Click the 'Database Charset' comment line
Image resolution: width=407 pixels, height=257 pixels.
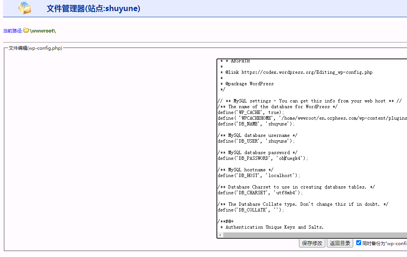(x=296, y=187)
